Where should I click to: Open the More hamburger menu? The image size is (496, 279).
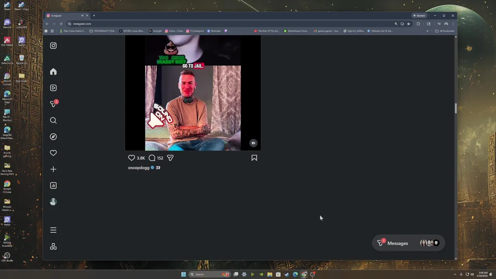point(53,230)
